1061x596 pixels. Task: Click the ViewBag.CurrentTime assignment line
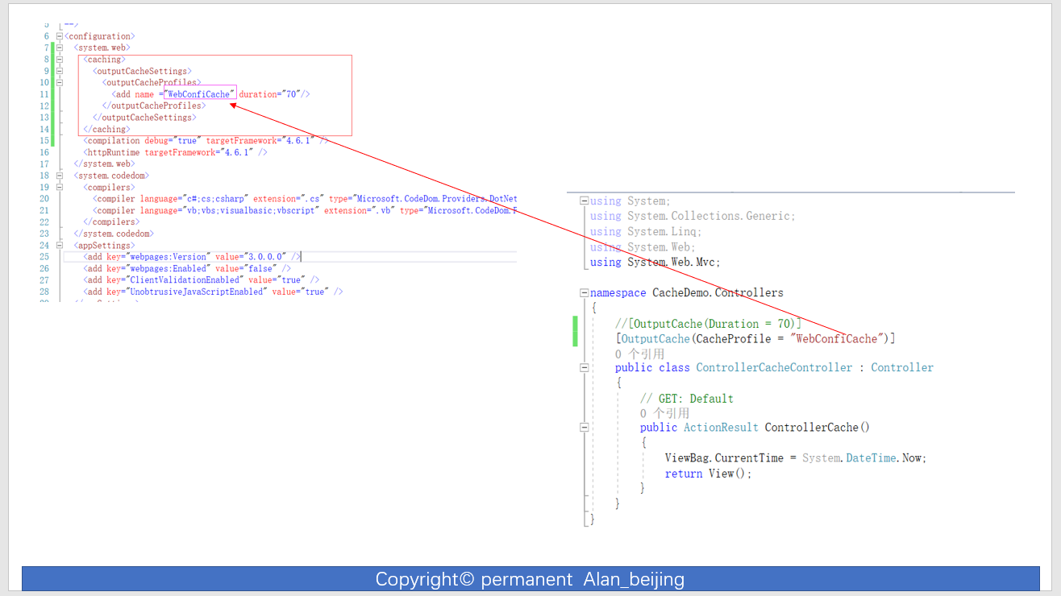click(796, 457)
